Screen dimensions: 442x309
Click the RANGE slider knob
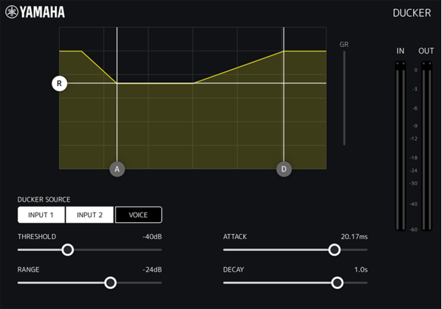110,283
